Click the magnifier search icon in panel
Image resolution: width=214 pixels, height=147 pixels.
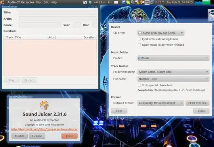132,2
